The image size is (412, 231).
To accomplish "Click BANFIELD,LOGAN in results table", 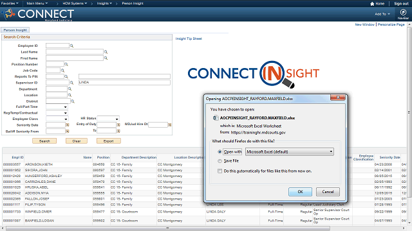I will click(x=39, y=221).
